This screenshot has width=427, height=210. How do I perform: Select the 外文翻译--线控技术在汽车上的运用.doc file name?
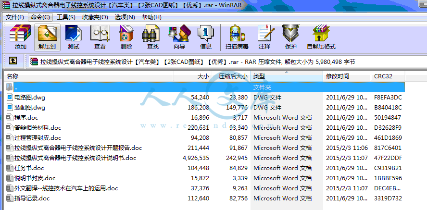(66, 188)
